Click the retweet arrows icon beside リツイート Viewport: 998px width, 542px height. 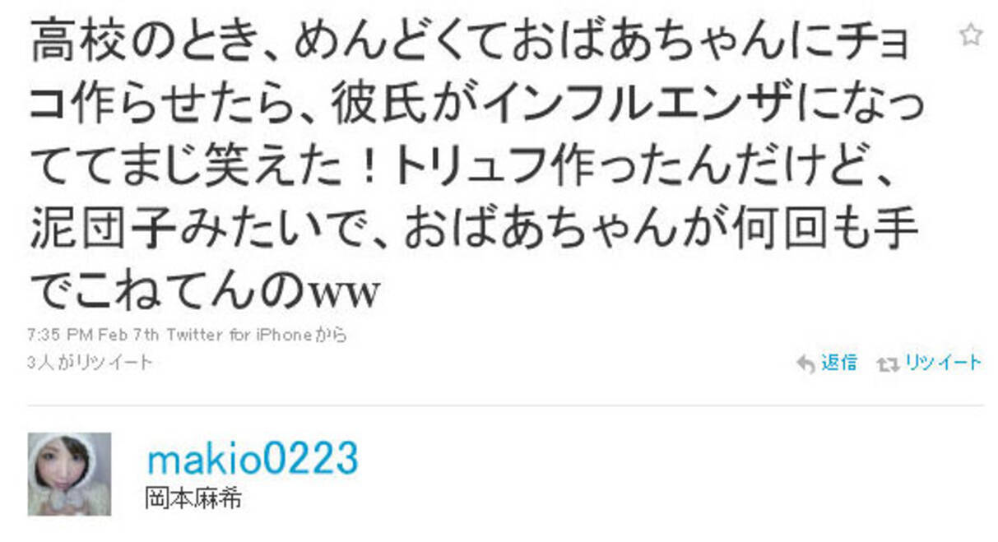(888, 364)
